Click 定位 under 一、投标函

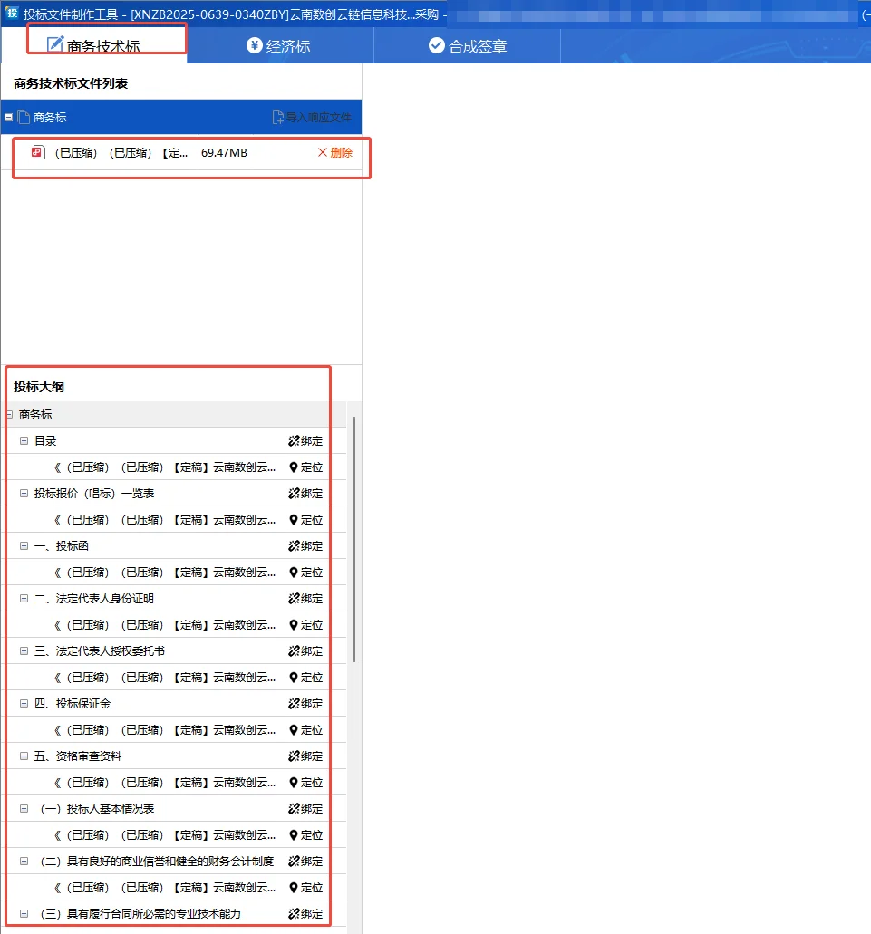(x=305, y=572)
